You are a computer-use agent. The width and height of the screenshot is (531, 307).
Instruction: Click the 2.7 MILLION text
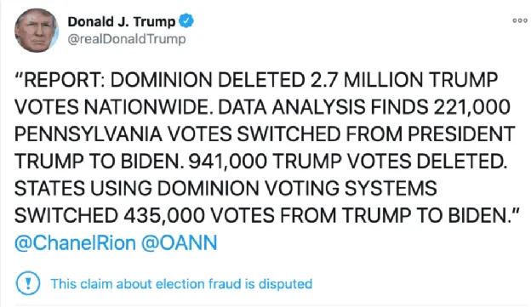pyautogui.click(x=367, y=80)
